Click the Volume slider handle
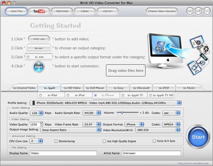213x166 pixels. tap(122, 113)
